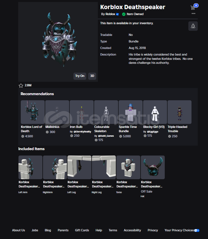This screenshot has height=239, width=208.
Task: Click the Korblox Lord of Death title
Action: [x=32, y=129]
